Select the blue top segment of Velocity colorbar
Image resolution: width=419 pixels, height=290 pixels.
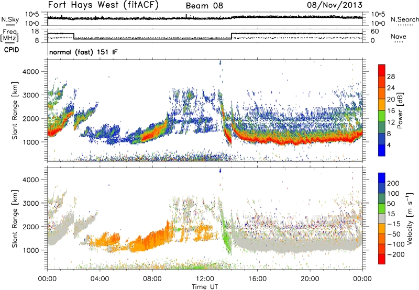pyautogui.click(x=382, y=177)
